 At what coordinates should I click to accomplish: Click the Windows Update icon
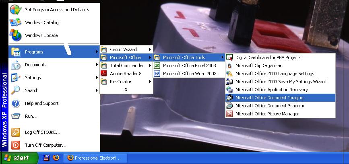click(15, 35)
